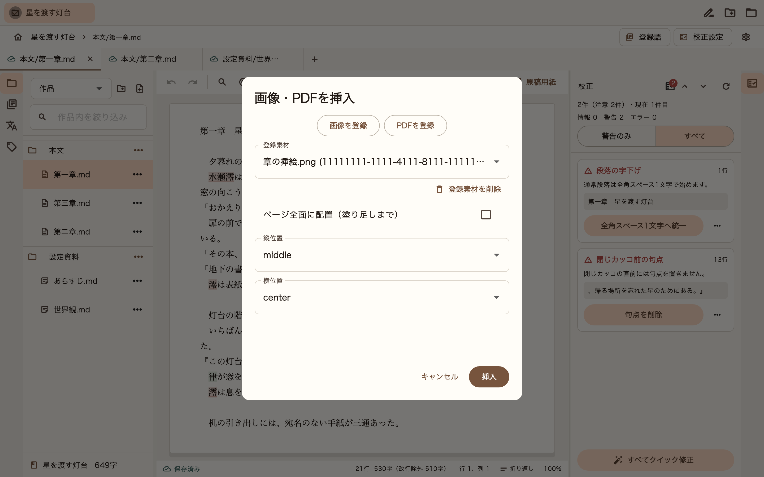Image resolution: width=764 pixels, height=477 pixels.
Task: Select the すべて filter toggle
Action: (694, 136)
